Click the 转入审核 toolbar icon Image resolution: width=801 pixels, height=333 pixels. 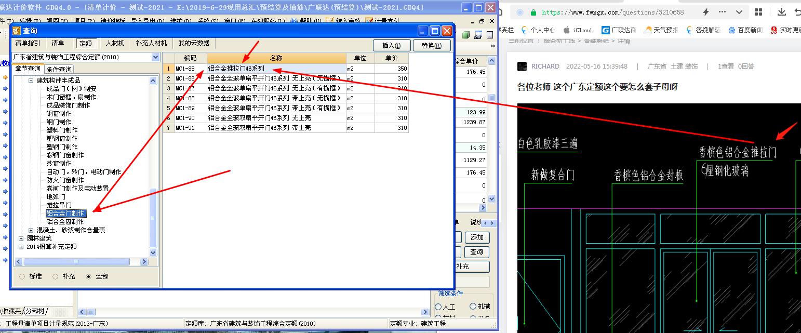(x=343, y=21)
